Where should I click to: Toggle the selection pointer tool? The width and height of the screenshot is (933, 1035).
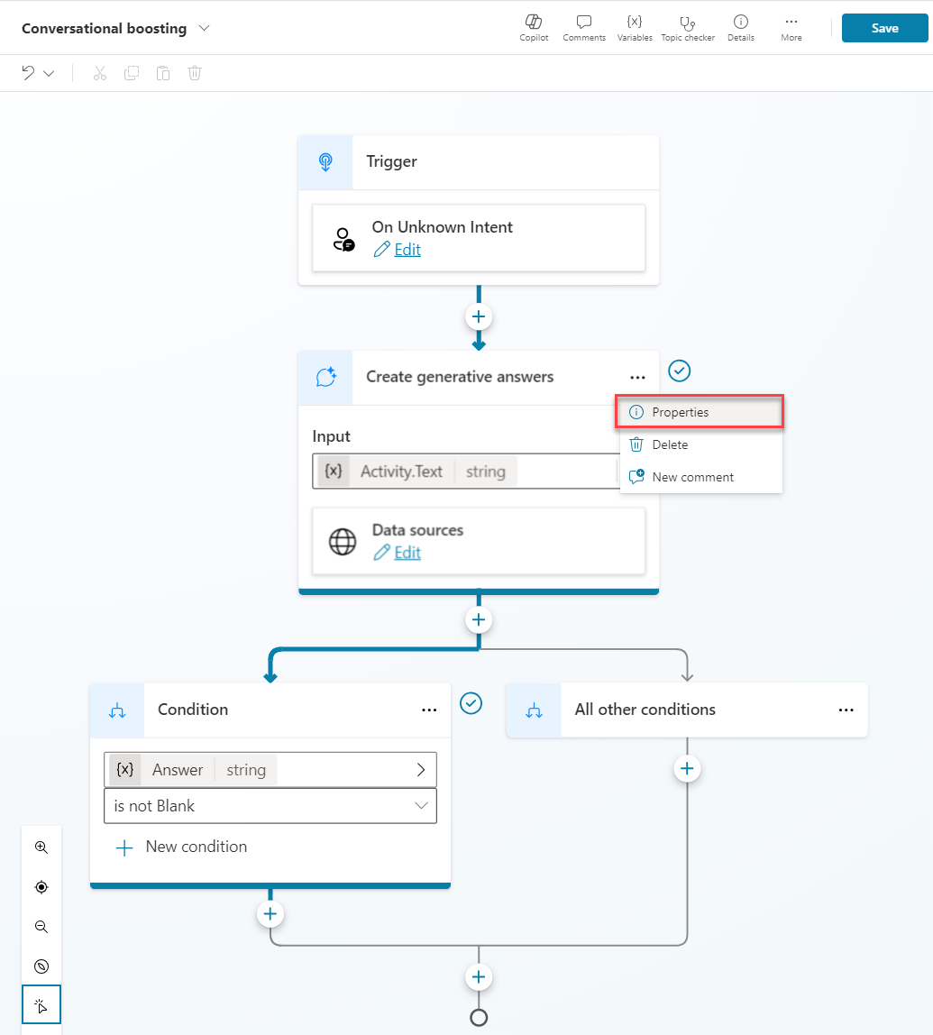(41, 1005)
